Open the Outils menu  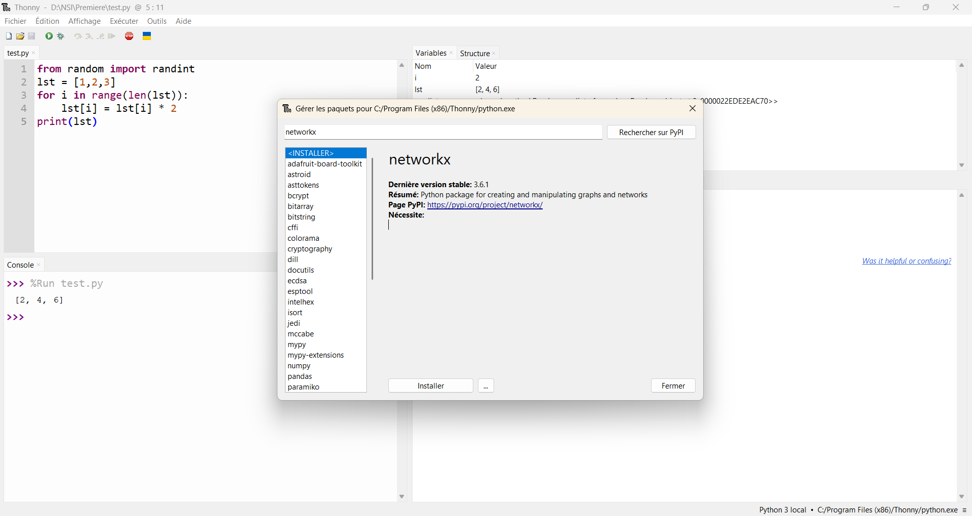[156, 21]
